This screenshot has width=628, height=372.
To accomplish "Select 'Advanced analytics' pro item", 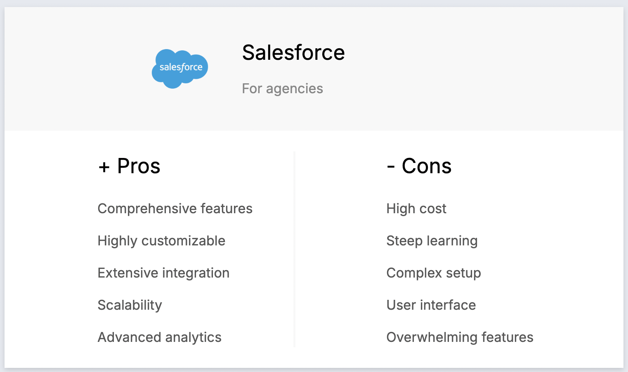I will tap(159, 337).
